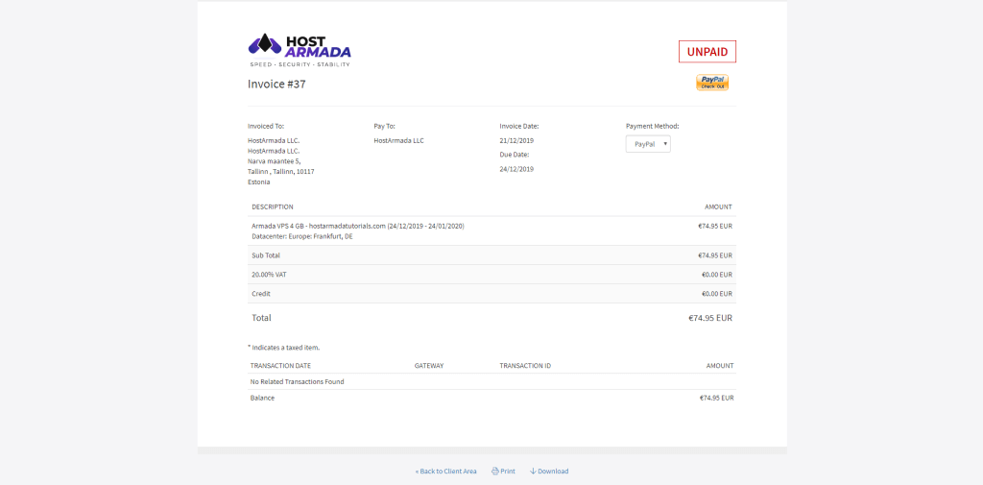This screenshot has height=485, width=983.
Task: Click the "Estonia" address line
Action: click(259, 182)
